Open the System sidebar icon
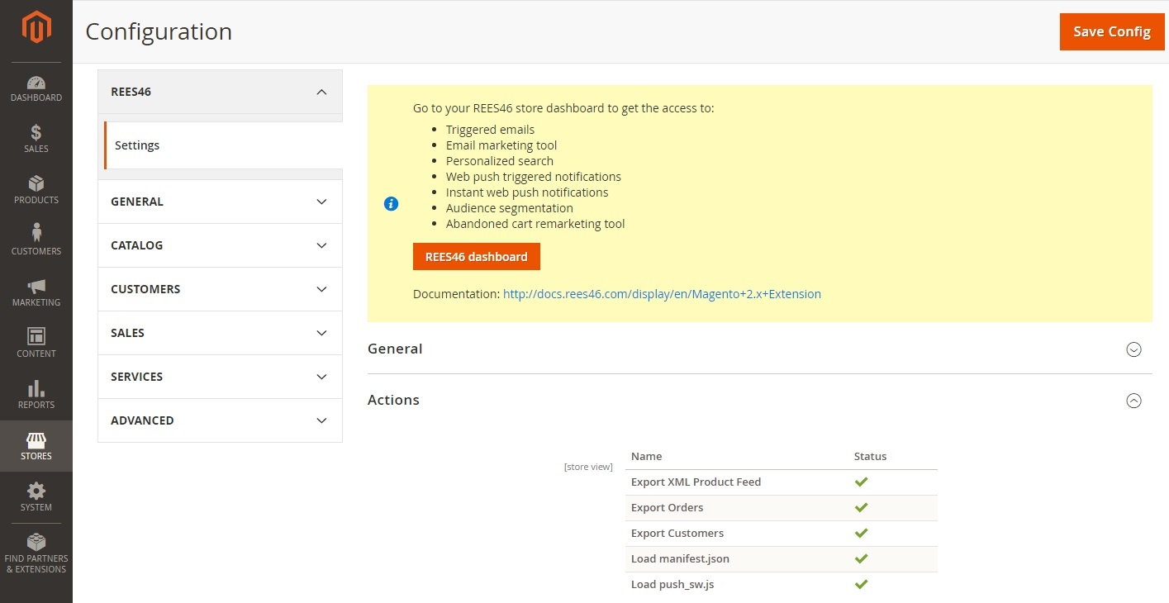The width and height of the screenshot is (1169, 603). (36, 496)
